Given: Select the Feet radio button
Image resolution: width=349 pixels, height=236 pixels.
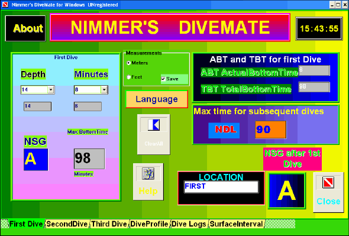Looking at the screenshot, I should (x=128, y=77).
